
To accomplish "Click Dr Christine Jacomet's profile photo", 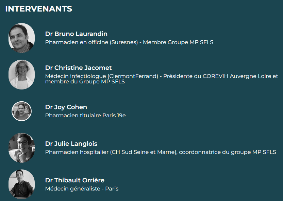I will pyautogui.click(x=22, y=75).
